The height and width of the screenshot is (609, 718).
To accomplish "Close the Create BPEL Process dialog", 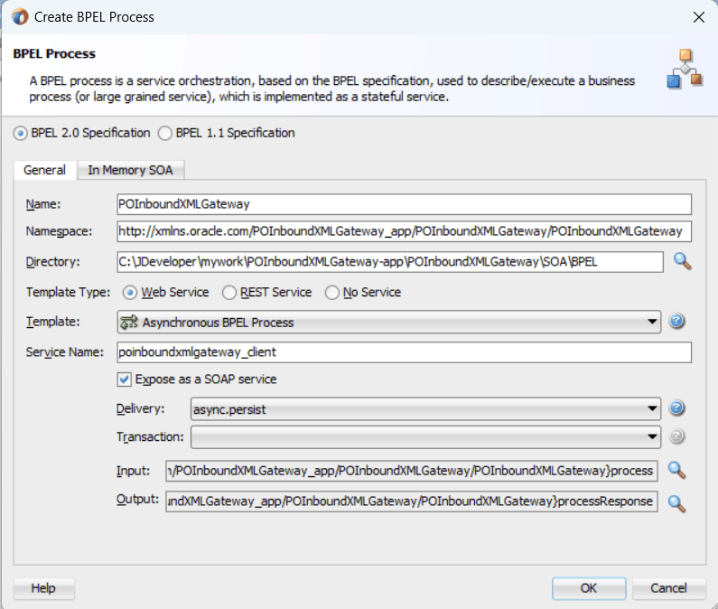I will coord(699,17).
